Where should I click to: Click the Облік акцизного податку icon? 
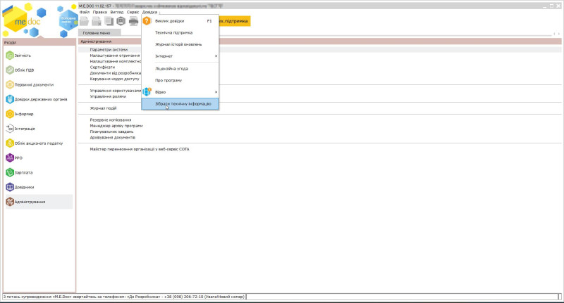click(10, 143)
